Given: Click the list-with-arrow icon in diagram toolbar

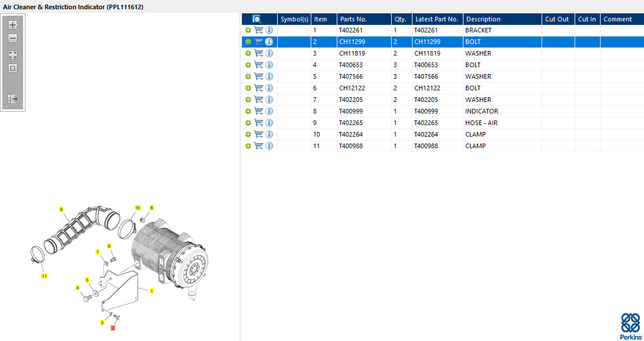Looking at the screenshot, I should pos(13,99).
